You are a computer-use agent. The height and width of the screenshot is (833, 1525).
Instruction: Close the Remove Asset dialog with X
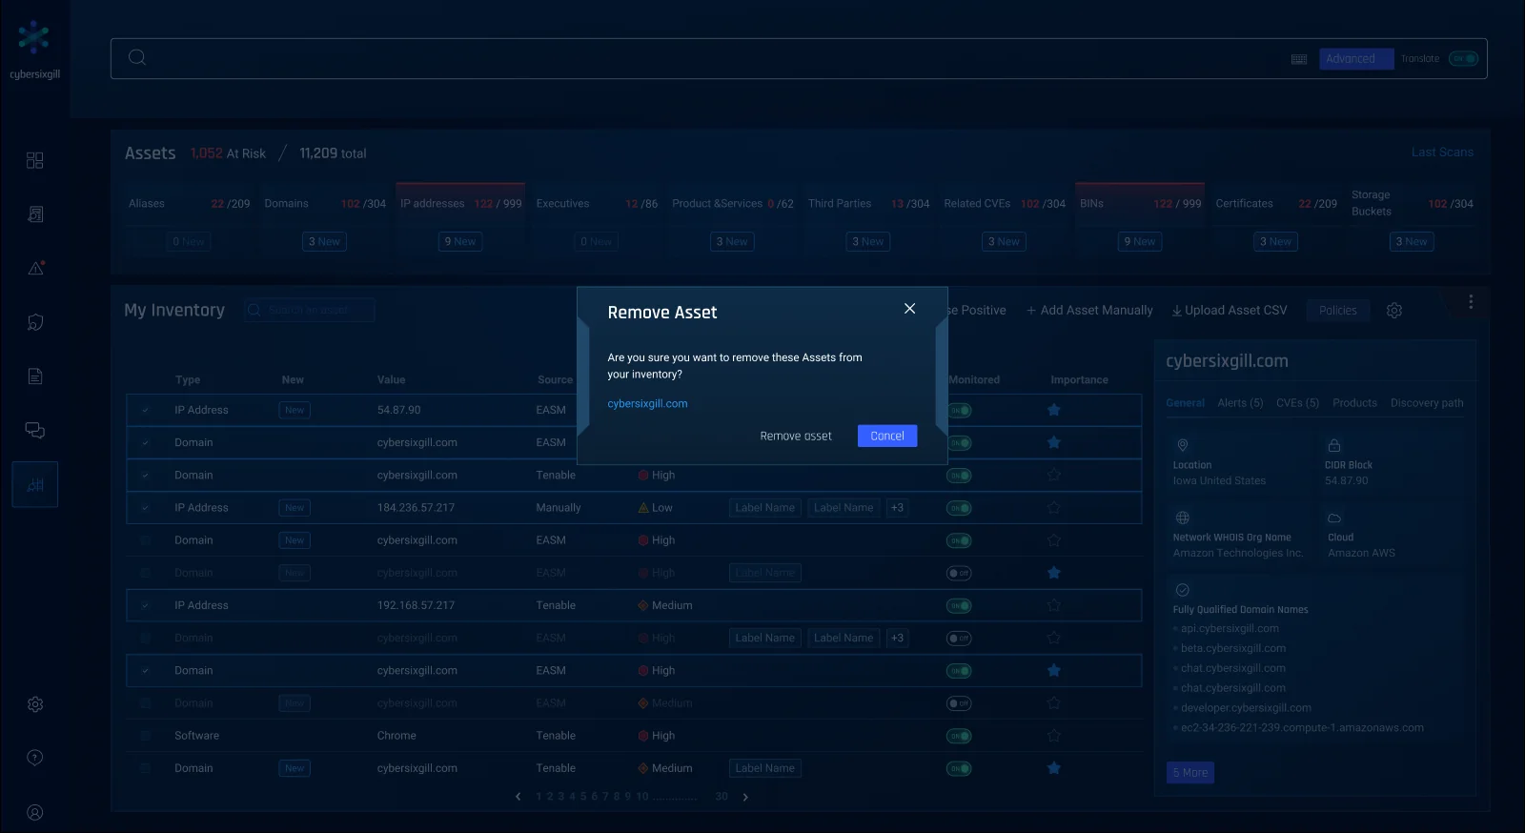pyautogui.click(x=909, y=309)
